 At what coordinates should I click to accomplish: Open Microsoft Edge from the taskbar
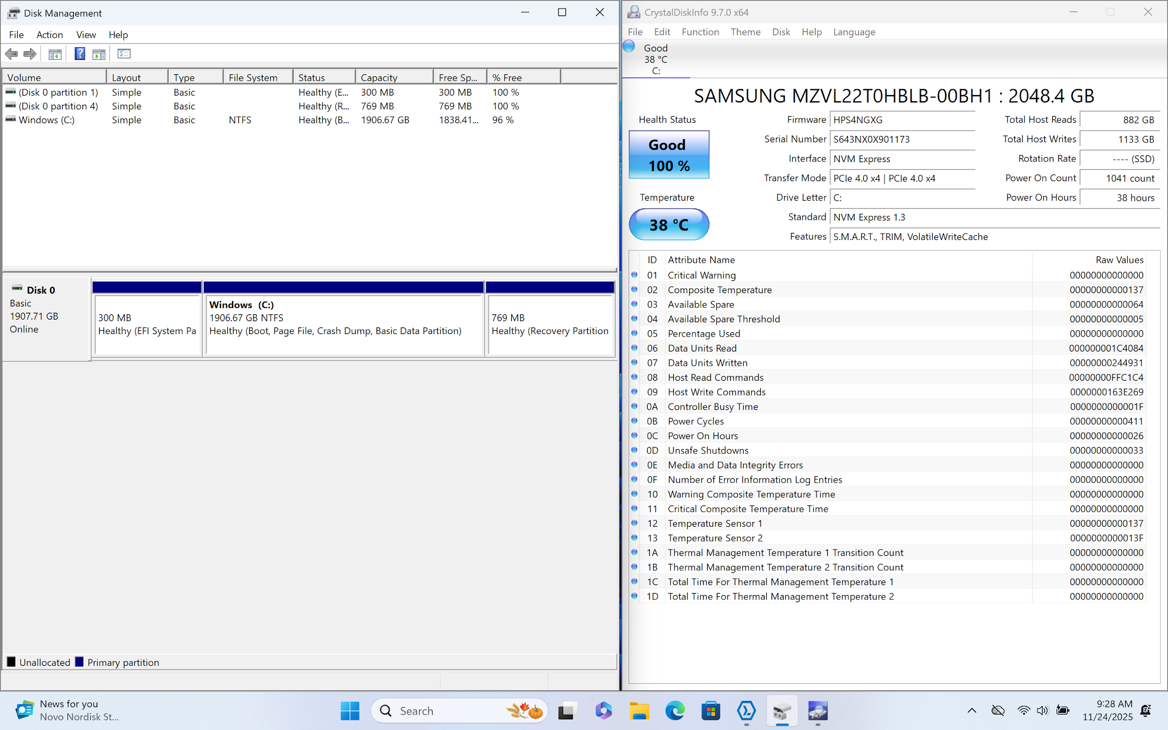675,710
